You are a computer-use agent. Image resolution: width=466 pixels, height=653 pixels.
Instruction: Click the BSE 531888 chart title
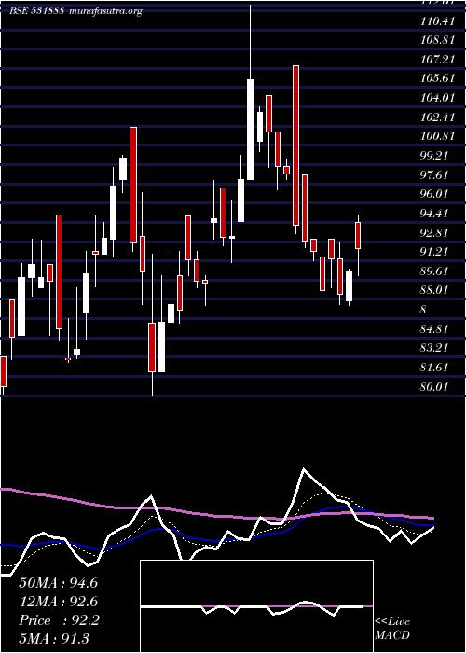coord(36,11)
